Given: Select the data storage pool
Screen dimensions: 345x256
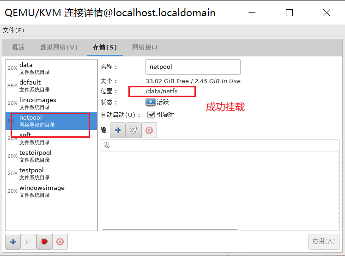Looking at the screenshot, I should pyautogui.click(x=51, y=68).
